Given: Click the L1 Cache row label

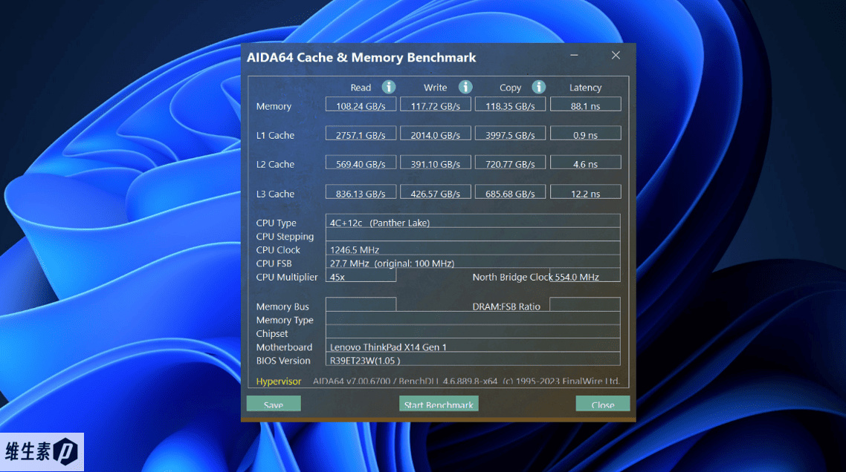Looking at the screenshot, I should [x=275, y=135].
